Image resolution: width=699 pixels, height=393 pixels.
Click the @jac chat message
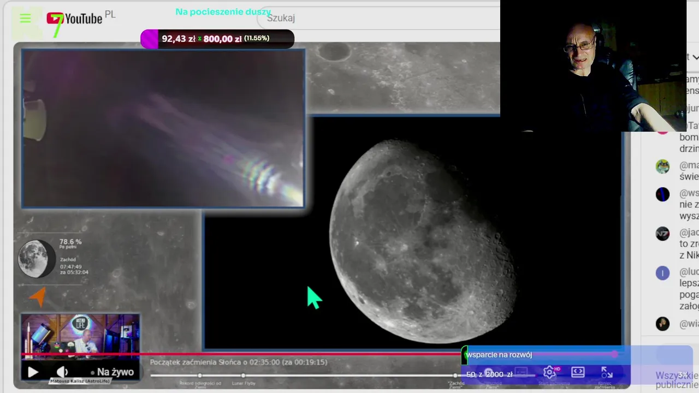[x=689, y=243]
